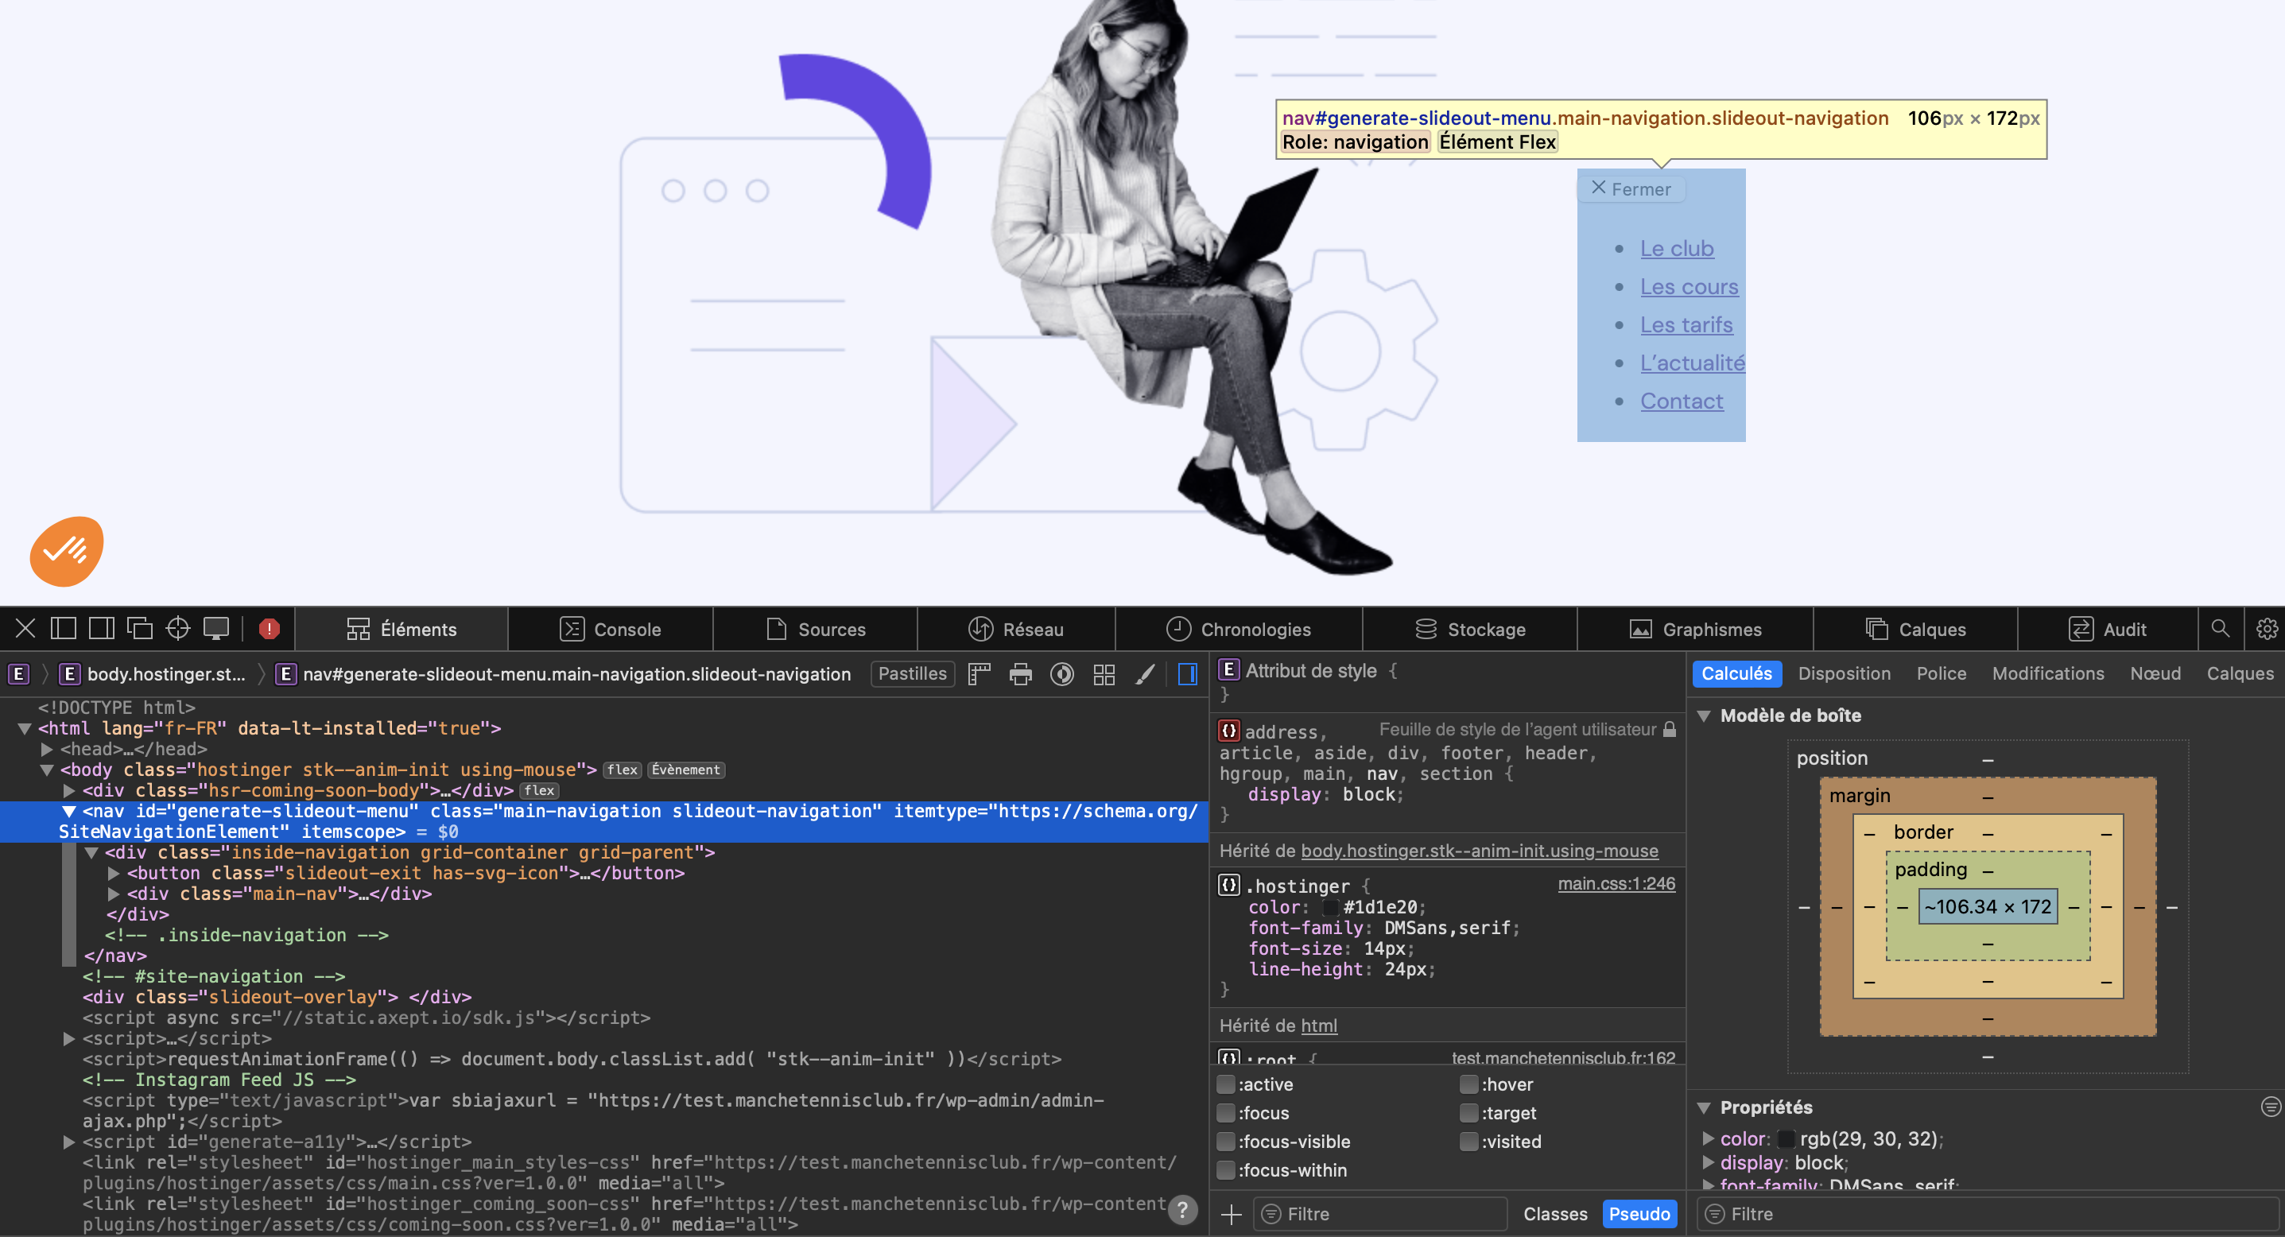Open the main.css:1:246 source link
Viewport: 2285px width, 1237px height.
[1616, 883]
